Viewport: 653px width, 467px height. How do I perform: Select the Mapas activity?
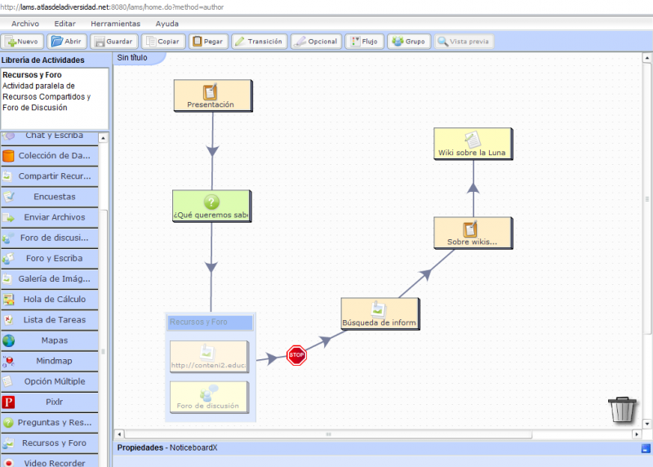[x=50, y=340]
